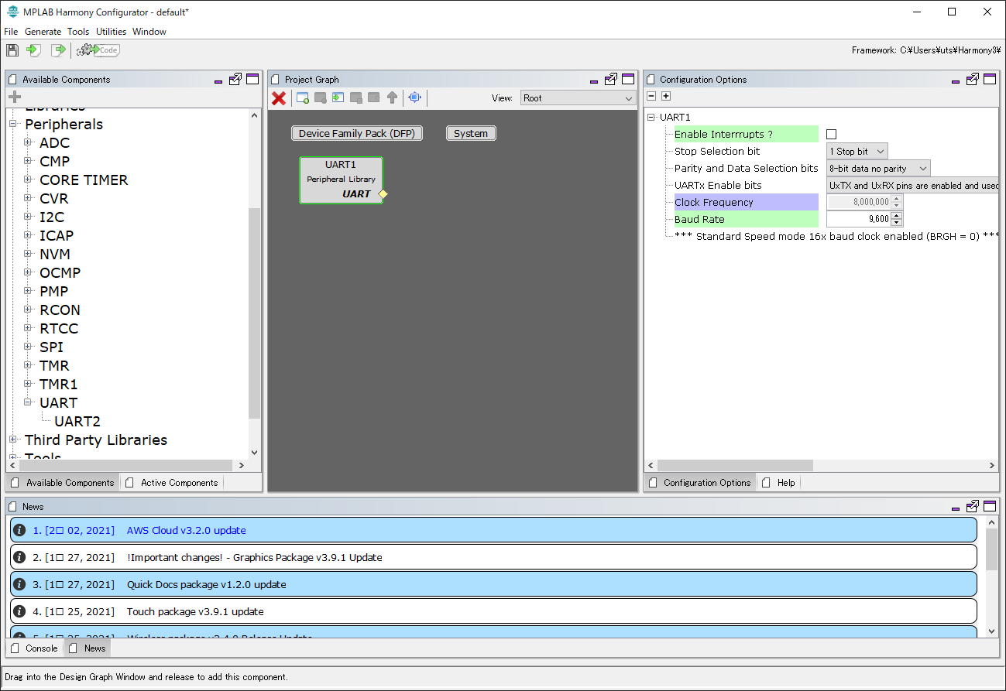This screenshot has width=1006, height=691.
Task: Click the Export state green arrow icon
Action: click(58, 50)
